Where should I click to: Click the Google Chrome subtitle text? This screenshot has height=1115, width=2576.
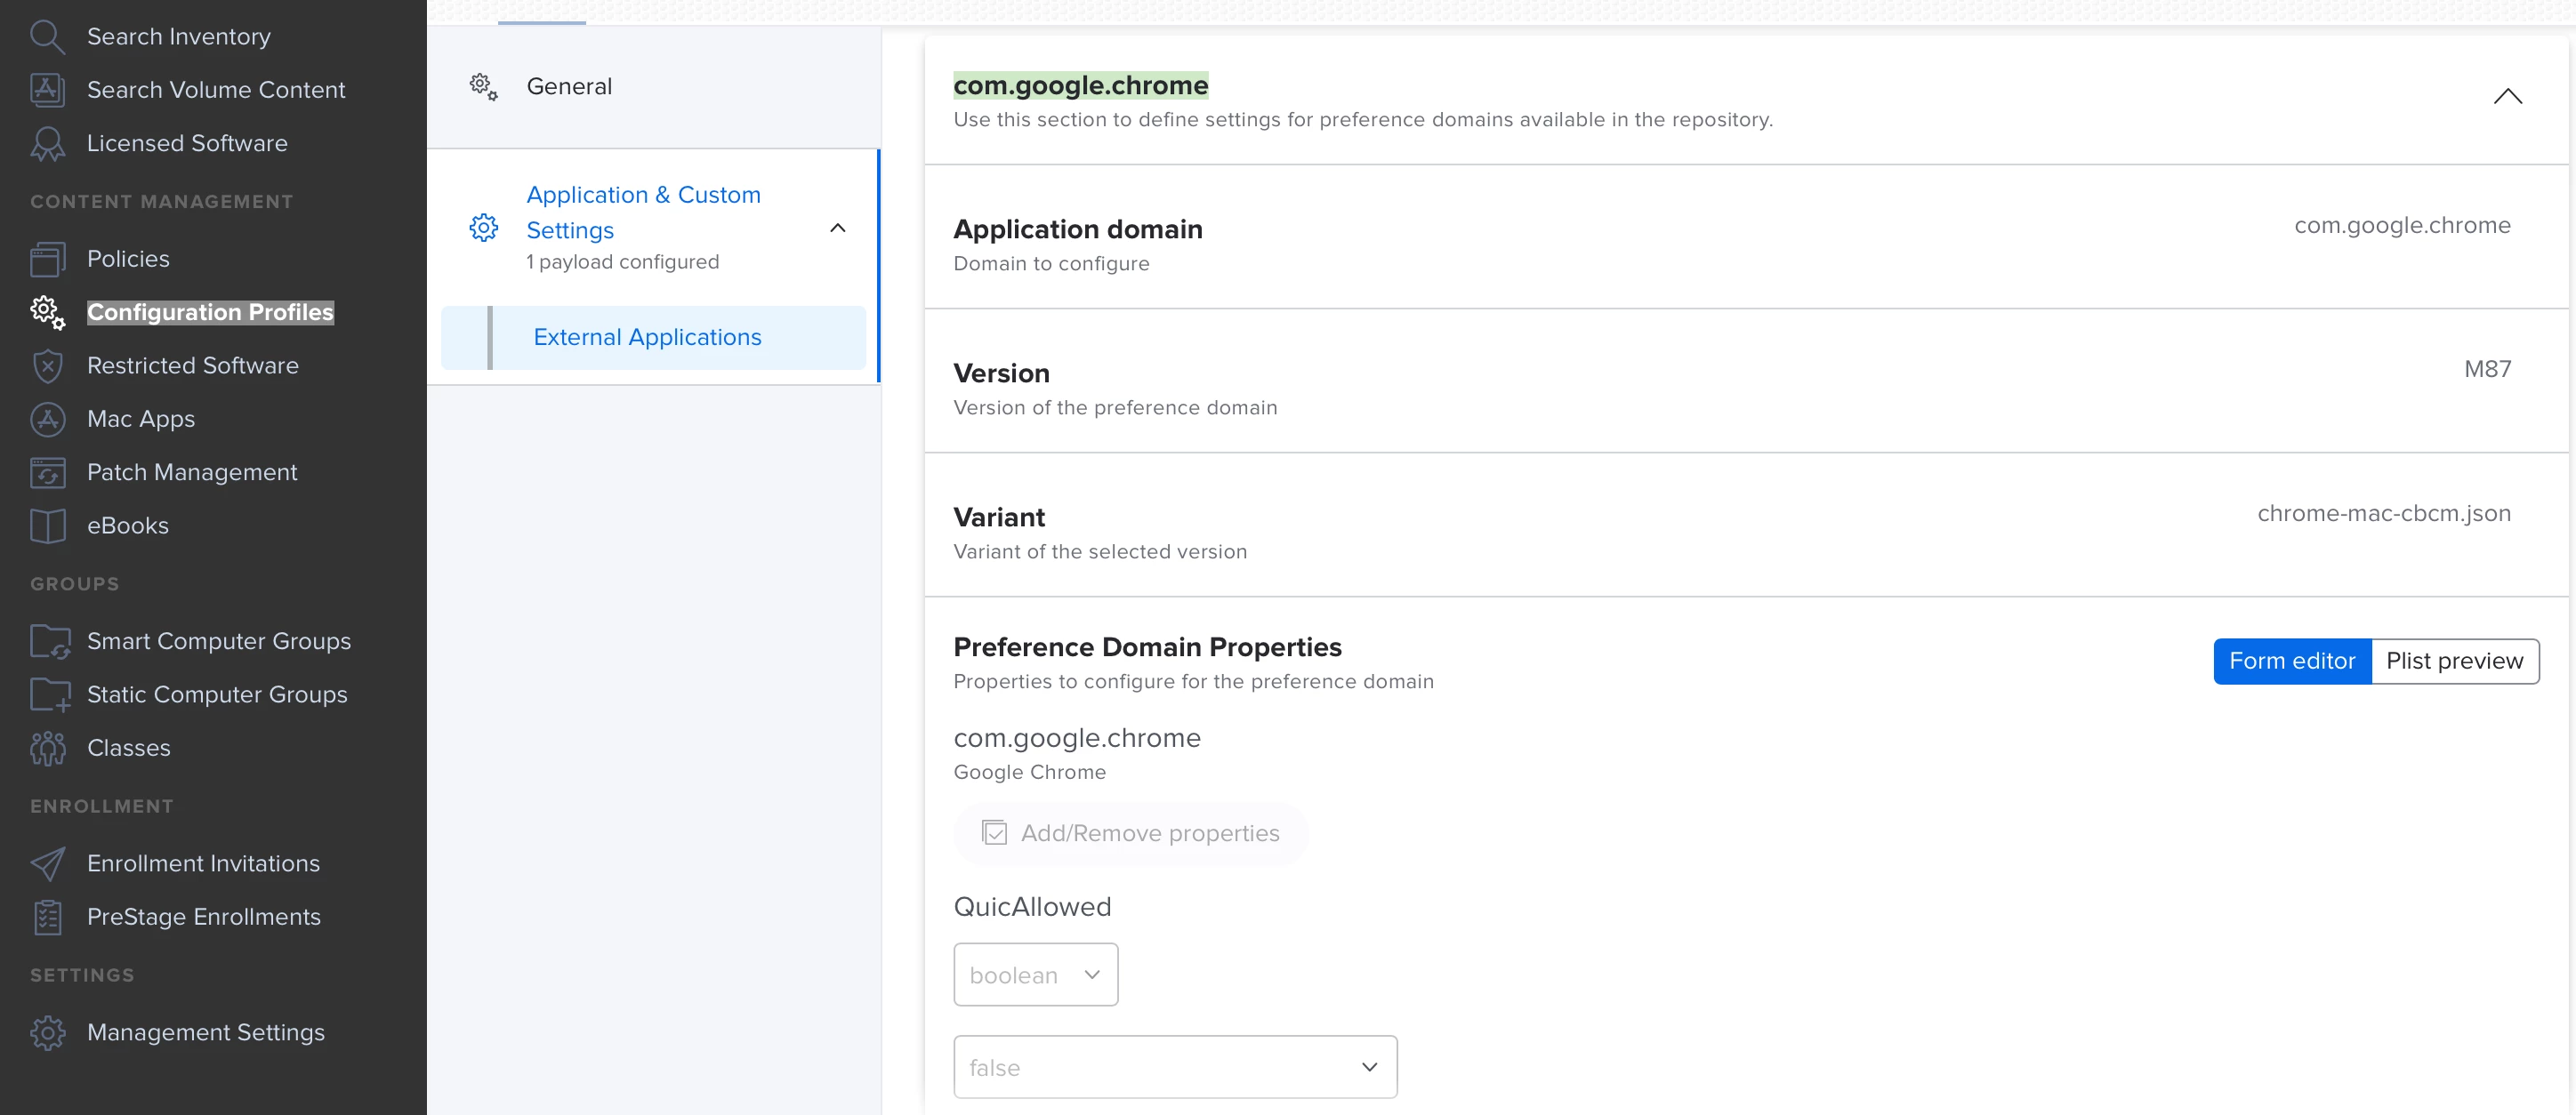click(x=1029, y=772)
